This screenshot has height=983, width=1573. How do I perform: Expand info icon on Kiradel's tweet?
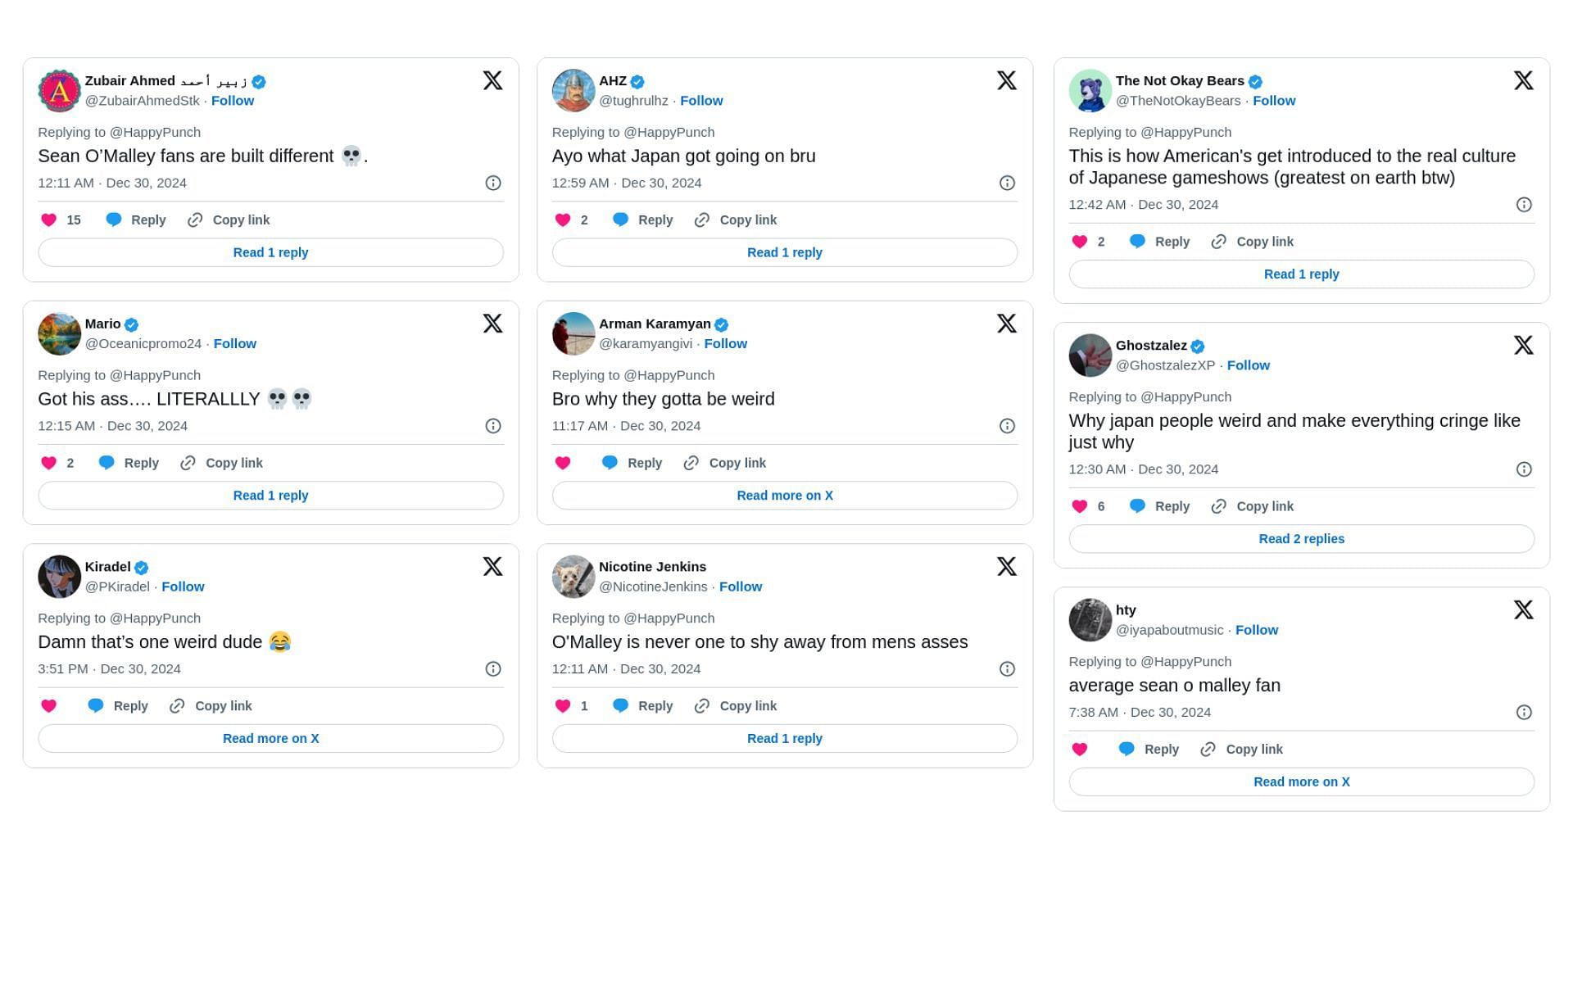492,668
